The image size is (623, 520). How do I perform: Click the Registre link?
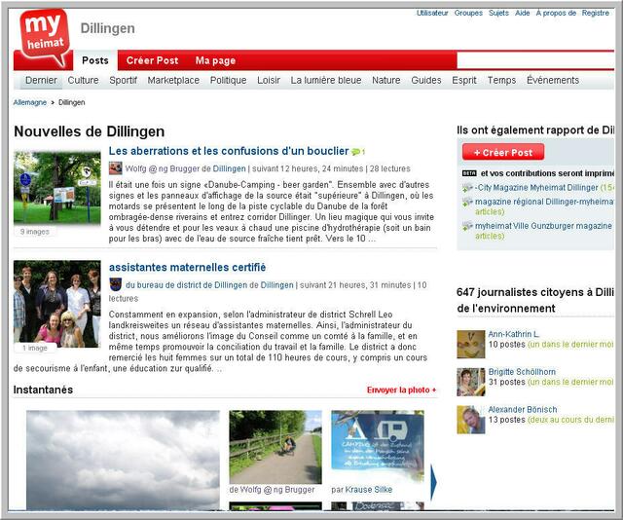[x=596, y=13]
